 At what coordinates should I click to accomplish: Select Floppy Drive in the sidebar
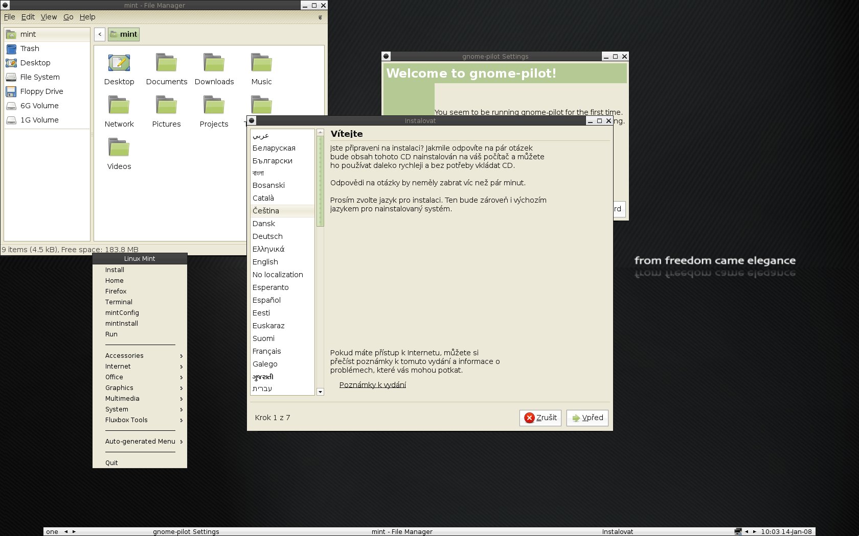click(47, 91)
